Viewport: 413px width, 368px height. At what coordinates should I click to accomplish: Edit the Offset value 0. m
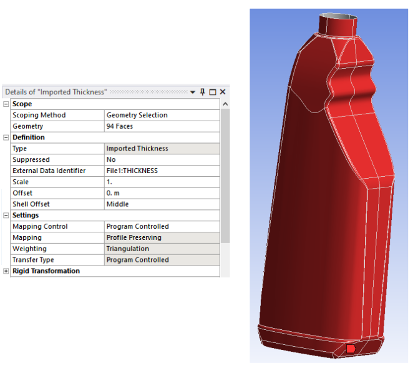pos(162,193)
